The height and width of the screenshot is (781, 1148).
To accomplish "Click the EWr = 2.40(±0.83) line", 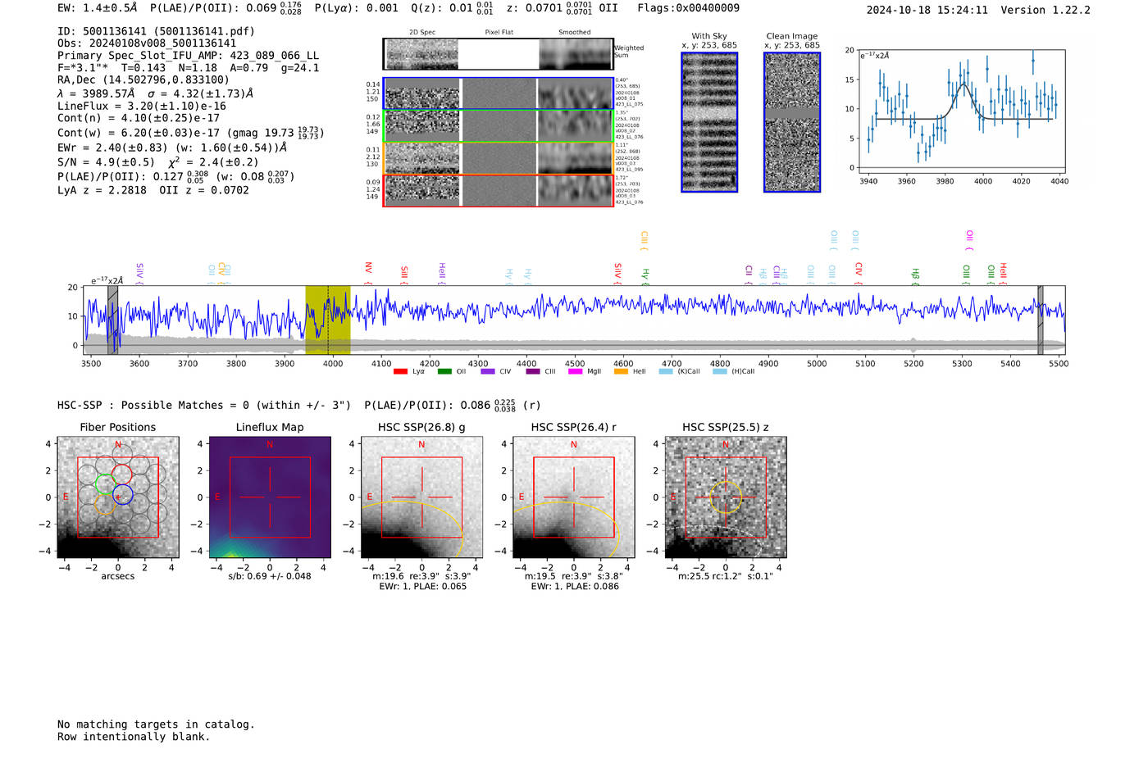I will [x=172, y=148].
